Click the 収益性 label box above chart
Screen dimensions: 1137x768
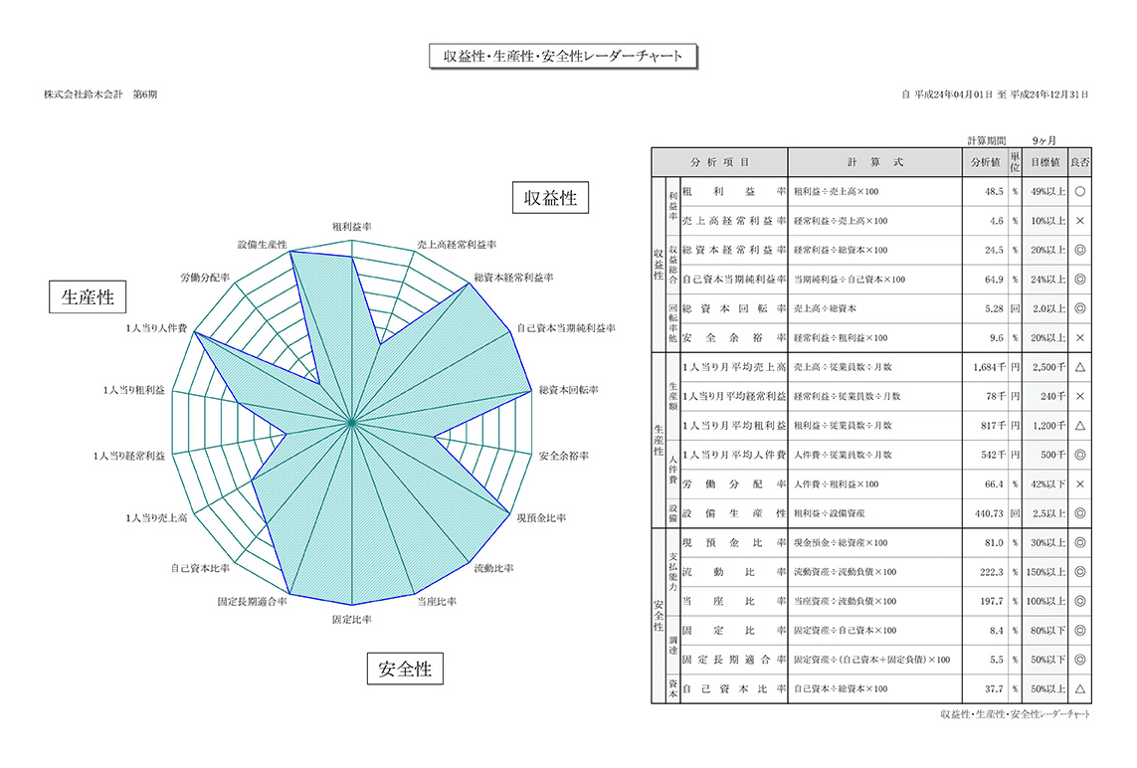pos(551,198)
